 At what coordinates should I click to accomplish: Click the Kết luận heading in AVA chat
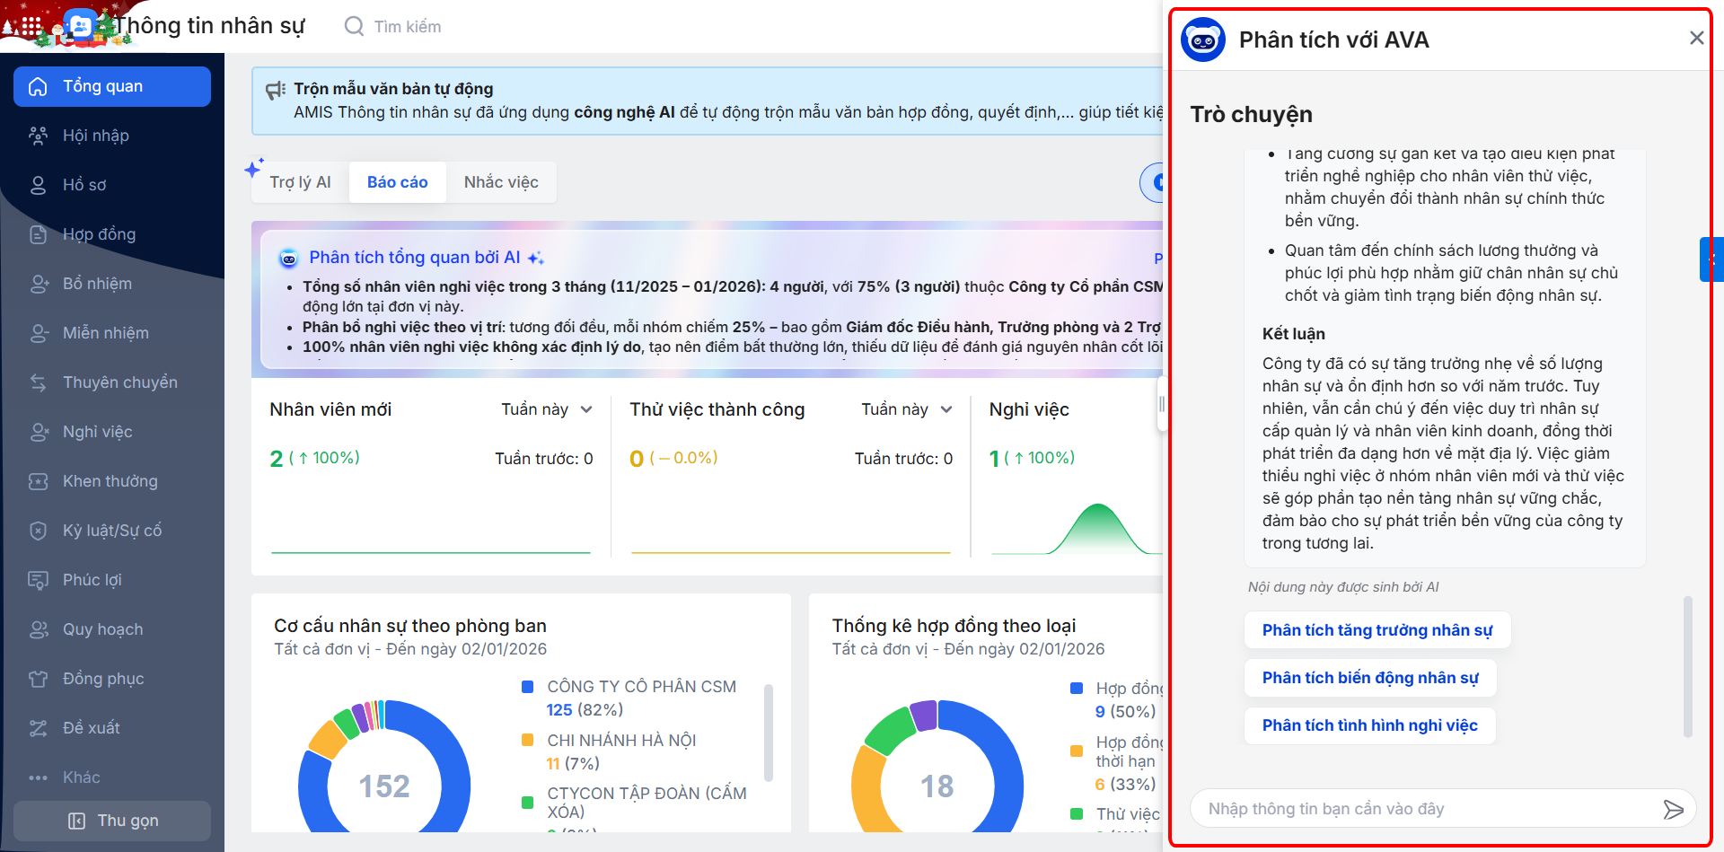pos(1294,334)
